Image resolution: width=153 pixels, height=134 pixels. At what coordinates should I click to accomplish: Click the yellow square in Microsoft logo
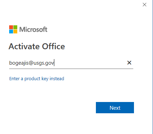click(16, 32)
